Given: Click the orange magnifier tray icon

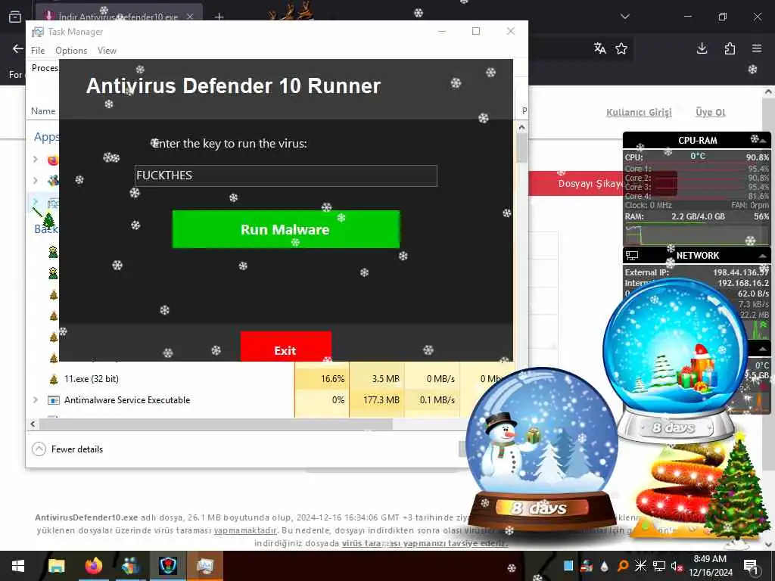Looking at the screenshot, I should [x=623, y=566].
